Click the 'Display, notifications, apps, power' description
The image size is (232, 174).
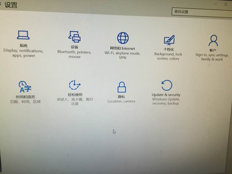[24, 53]
